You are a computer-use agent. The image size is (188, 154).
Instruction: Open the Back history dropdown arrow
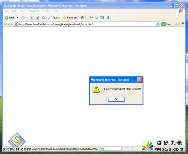click(17, 18)
